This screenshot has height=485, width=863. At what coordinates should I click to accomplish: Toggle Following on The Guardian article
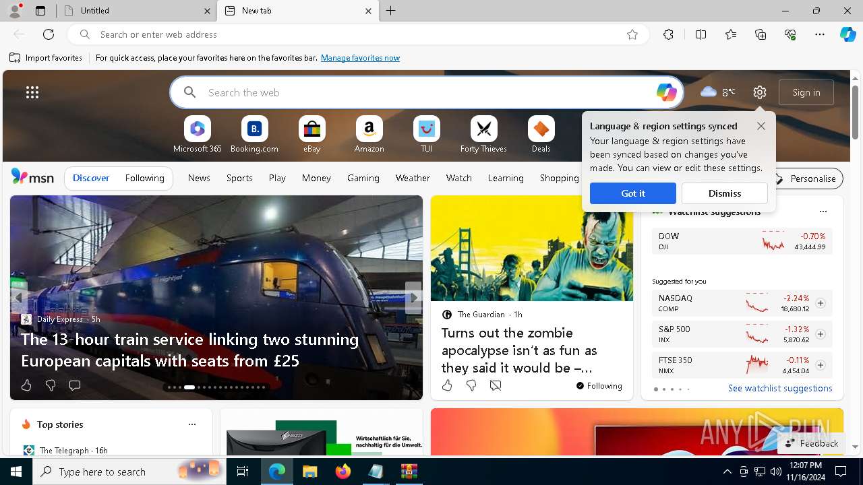click(599, 386)
